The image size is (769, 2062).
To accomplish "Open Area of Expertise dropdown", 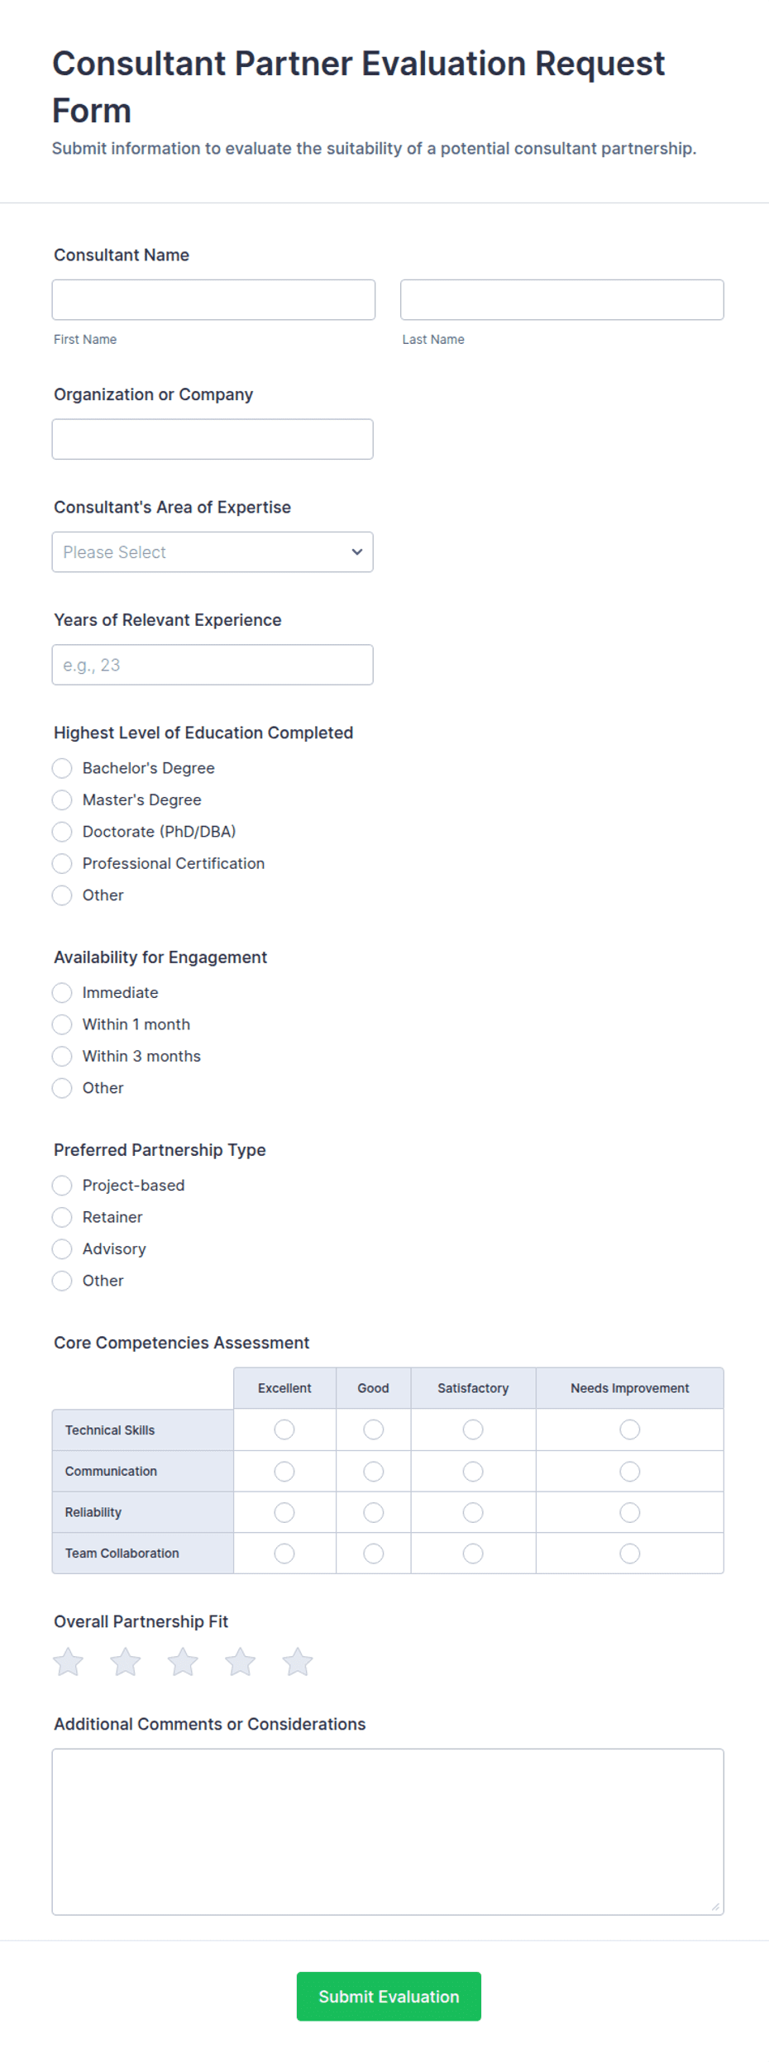I will (x=213, y=551).
